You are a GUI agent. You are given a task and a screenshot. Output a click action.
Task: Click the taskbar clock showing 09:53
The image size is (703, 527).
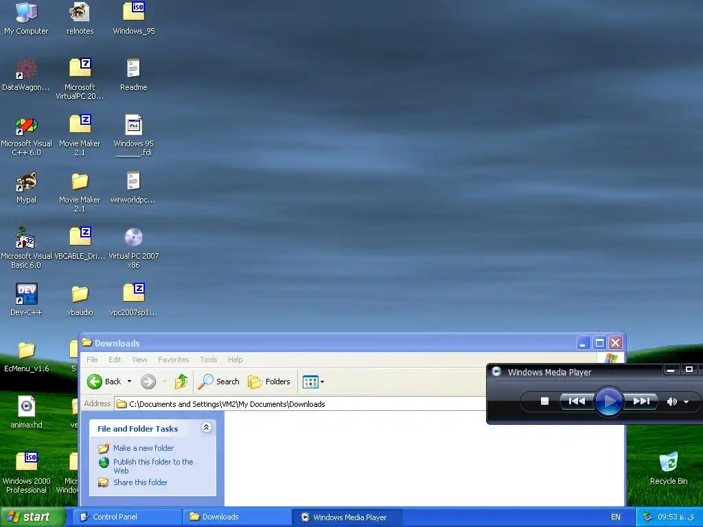(x=676, y=517)
